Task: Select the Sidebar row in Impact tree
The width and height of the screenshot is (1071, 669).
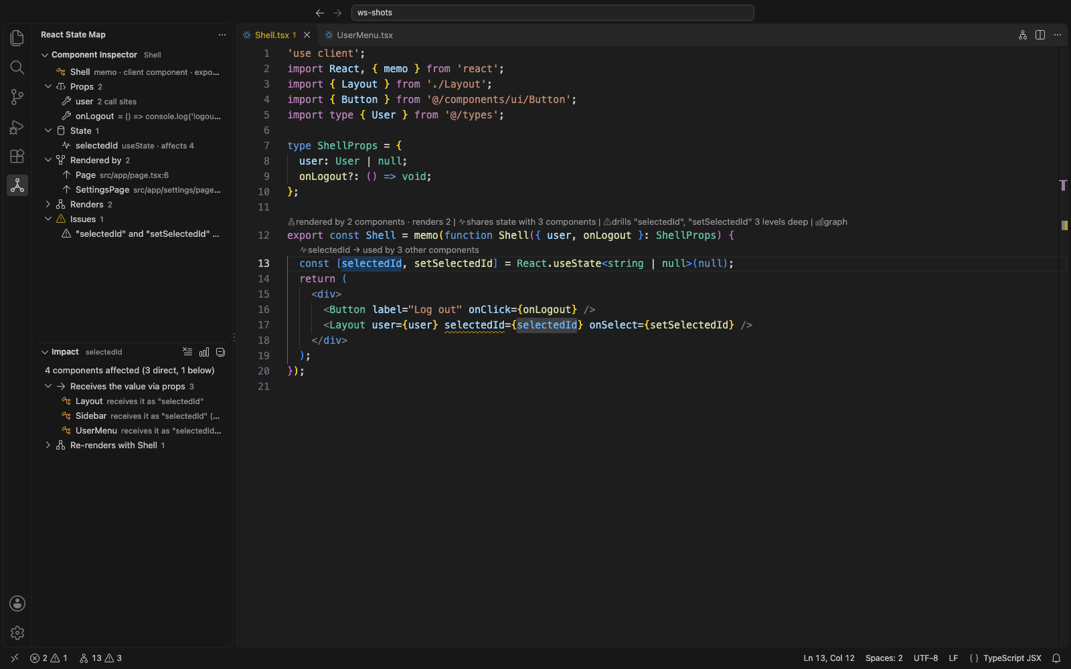Action: (135, 416)
